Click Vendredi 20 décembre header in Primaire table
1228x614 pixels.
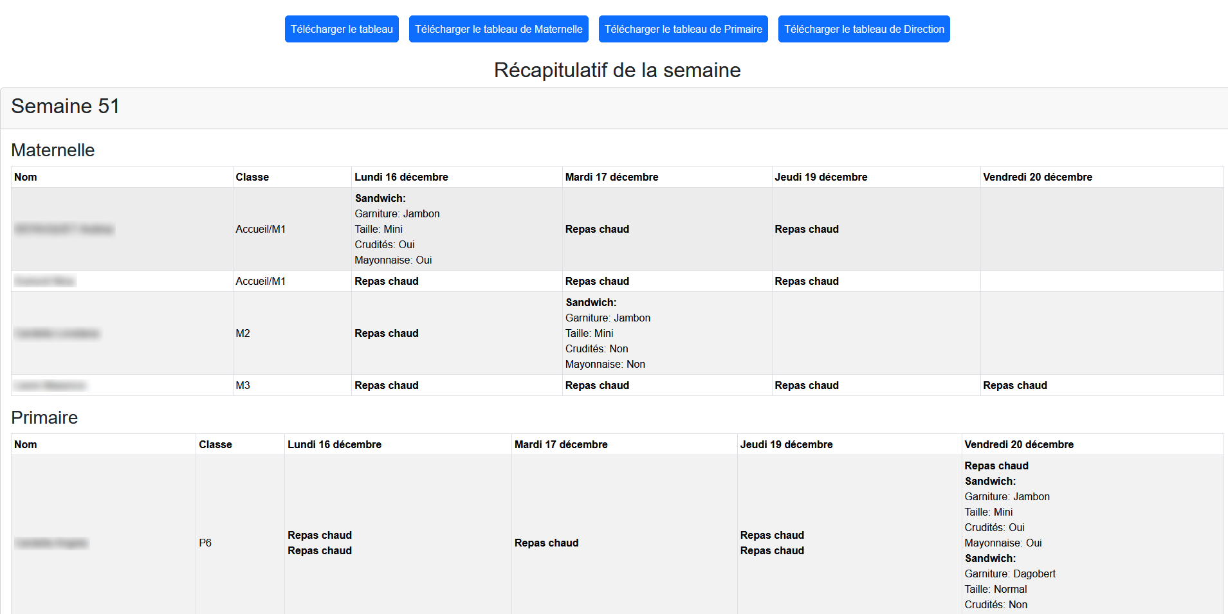click(1019, 445)
